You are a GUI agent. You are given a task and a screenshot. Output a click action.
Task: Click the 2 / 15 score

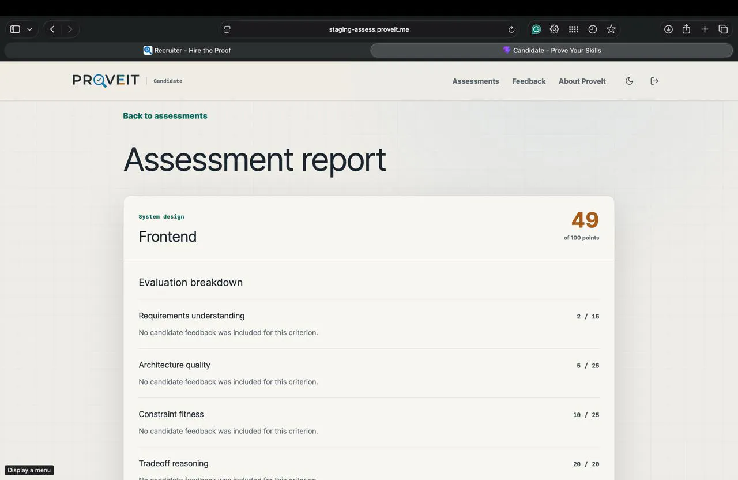[588, 316]
